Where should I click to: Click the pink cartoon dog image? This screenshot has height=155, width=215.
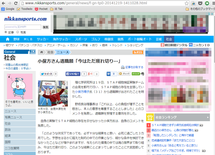tap(20, 86)
